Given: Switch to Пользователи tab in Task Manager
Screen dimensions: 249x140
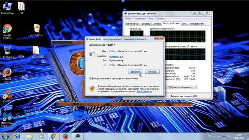Looking at the screenshot, I should point(197,24).
